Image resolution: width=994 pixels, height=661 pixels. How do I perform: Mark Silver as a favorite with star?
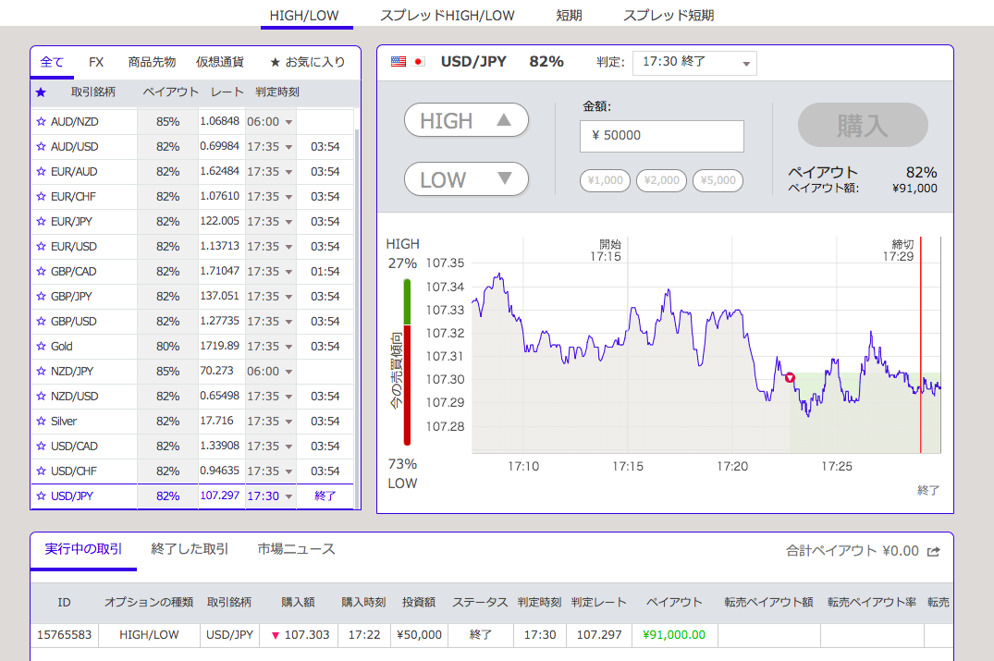point(41,422)
